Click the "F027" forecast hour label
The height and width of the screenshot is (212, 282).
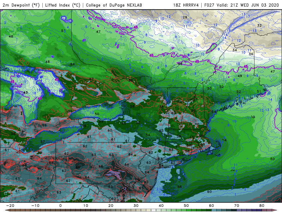click(x=209, y=5)
